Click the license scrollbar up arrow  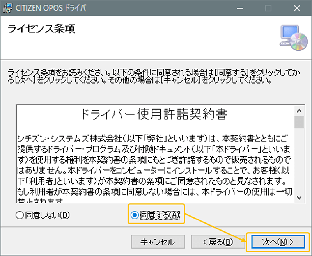pyautogui.click(x=299, y=110)
